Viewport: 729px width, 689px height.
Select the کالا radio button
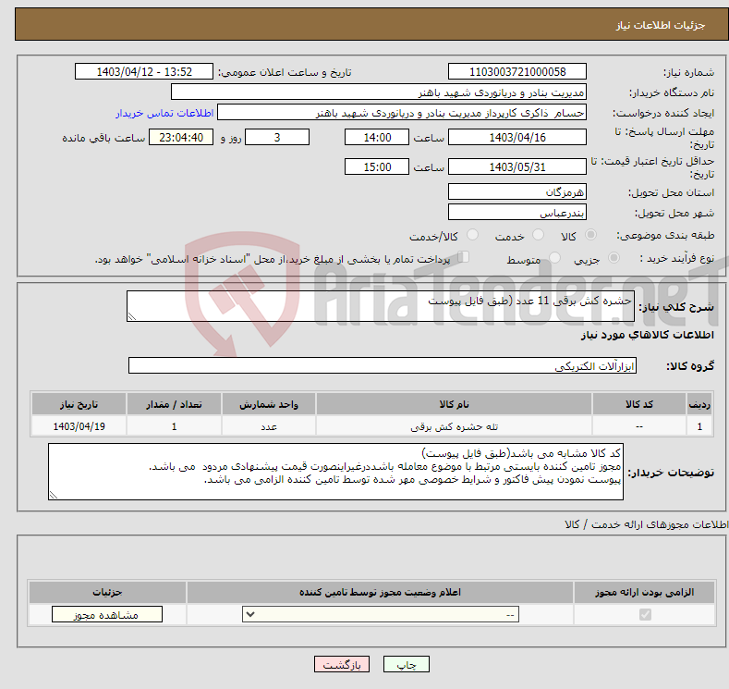click(x=590, y=235)
